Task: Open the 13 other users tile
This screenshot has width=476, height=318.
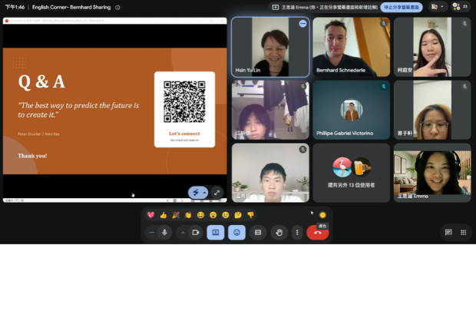Action: pyautogui.click(x=351, y=173)
